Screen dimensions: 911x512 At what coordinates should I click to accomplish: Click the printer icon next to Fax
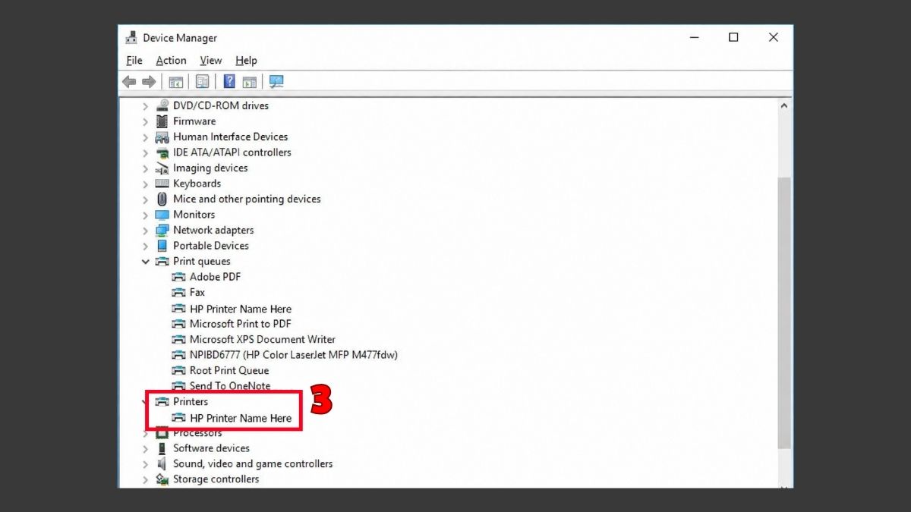point(178,292)
